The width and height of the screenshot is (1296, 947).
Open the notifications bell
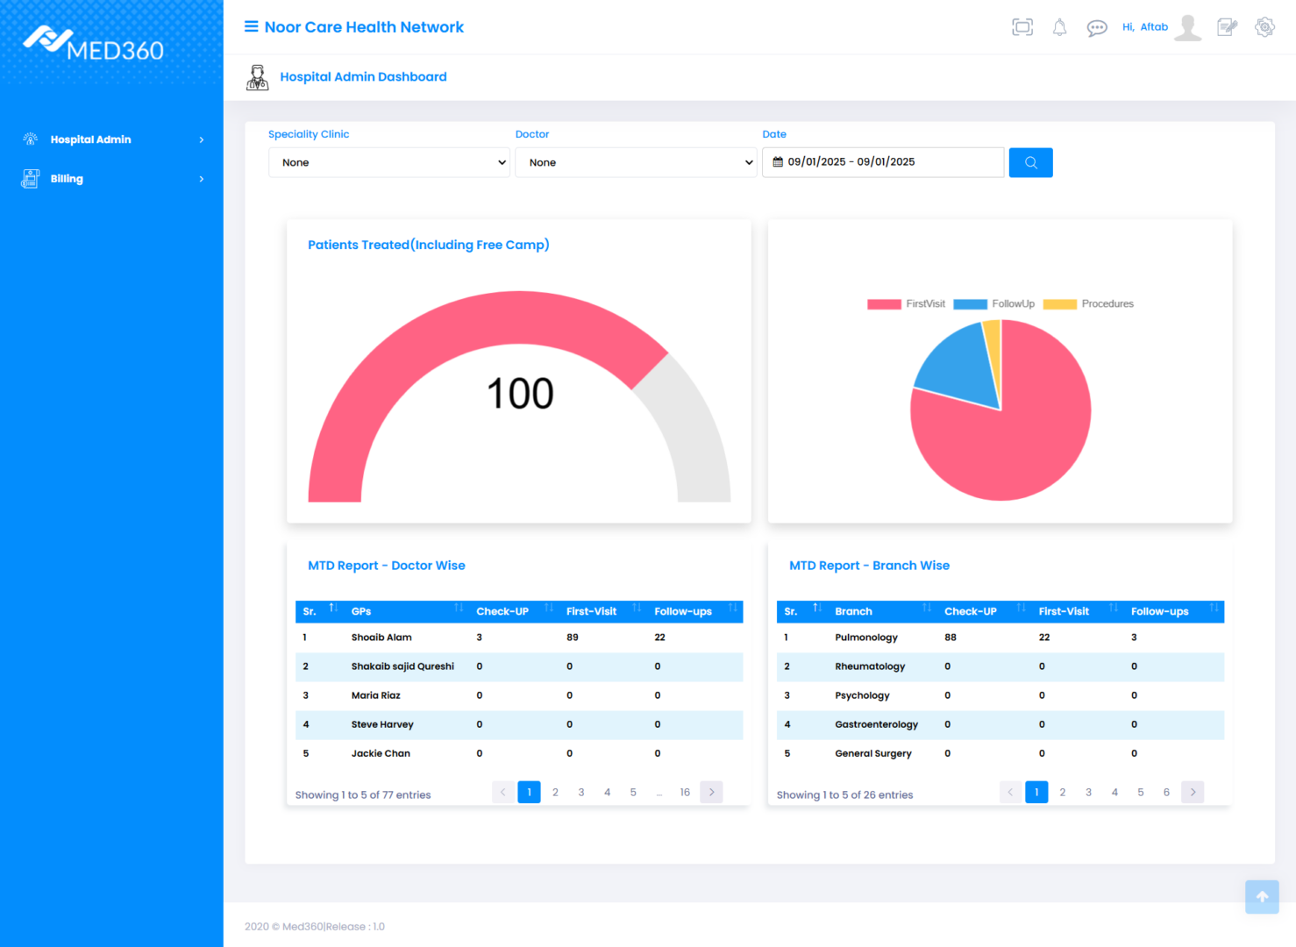point(1059,27)
